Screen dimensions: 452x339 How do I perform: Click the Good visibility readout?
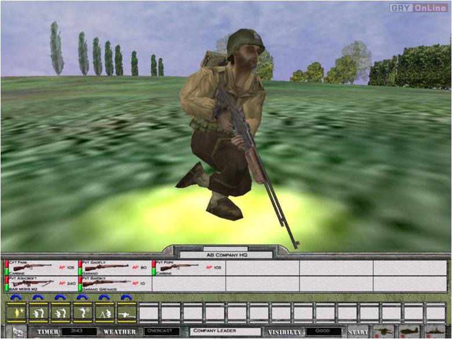tap(323, 331)
